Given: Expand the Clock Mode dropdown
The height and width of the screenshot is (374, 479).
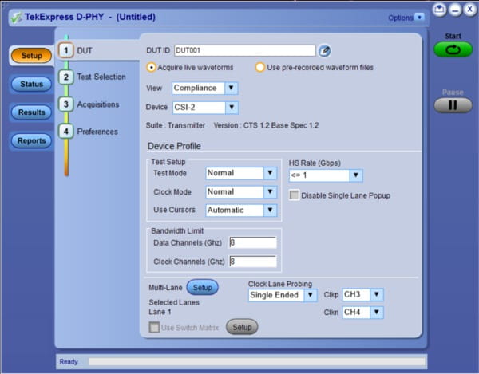Looking at the screenshot, I should pyautogui.click(x=270, y=192).
